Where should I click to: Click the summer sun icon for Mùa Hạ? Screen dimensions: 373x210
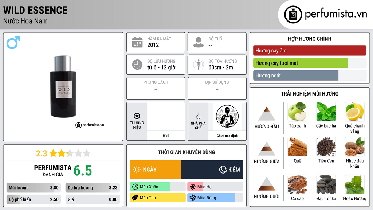tap(193, 187)
